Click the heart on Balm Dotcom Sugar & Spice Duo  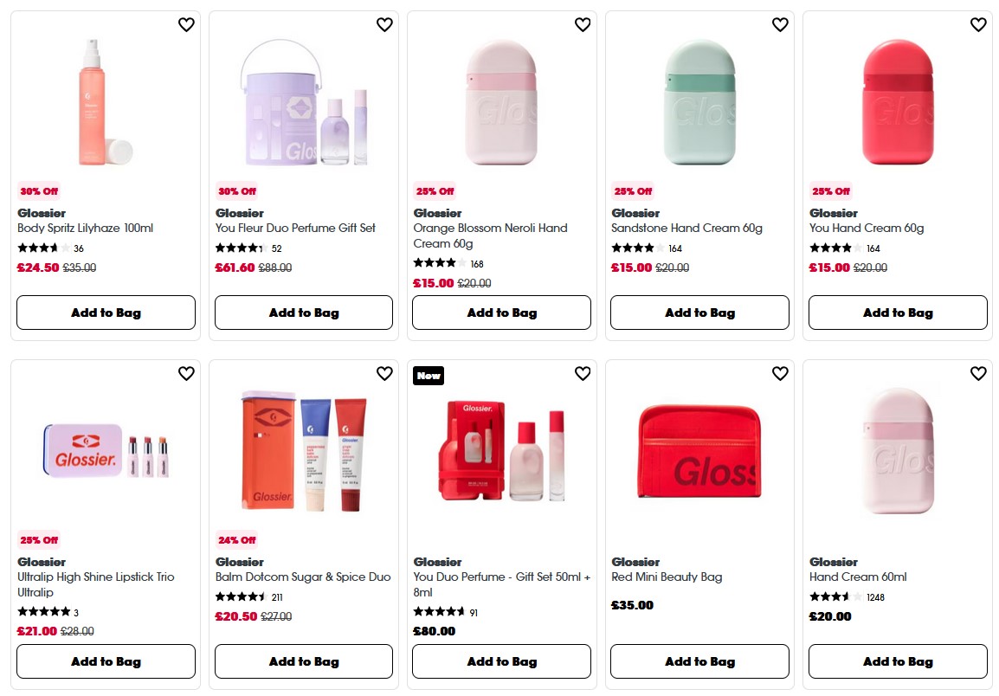tap(384, 373)
